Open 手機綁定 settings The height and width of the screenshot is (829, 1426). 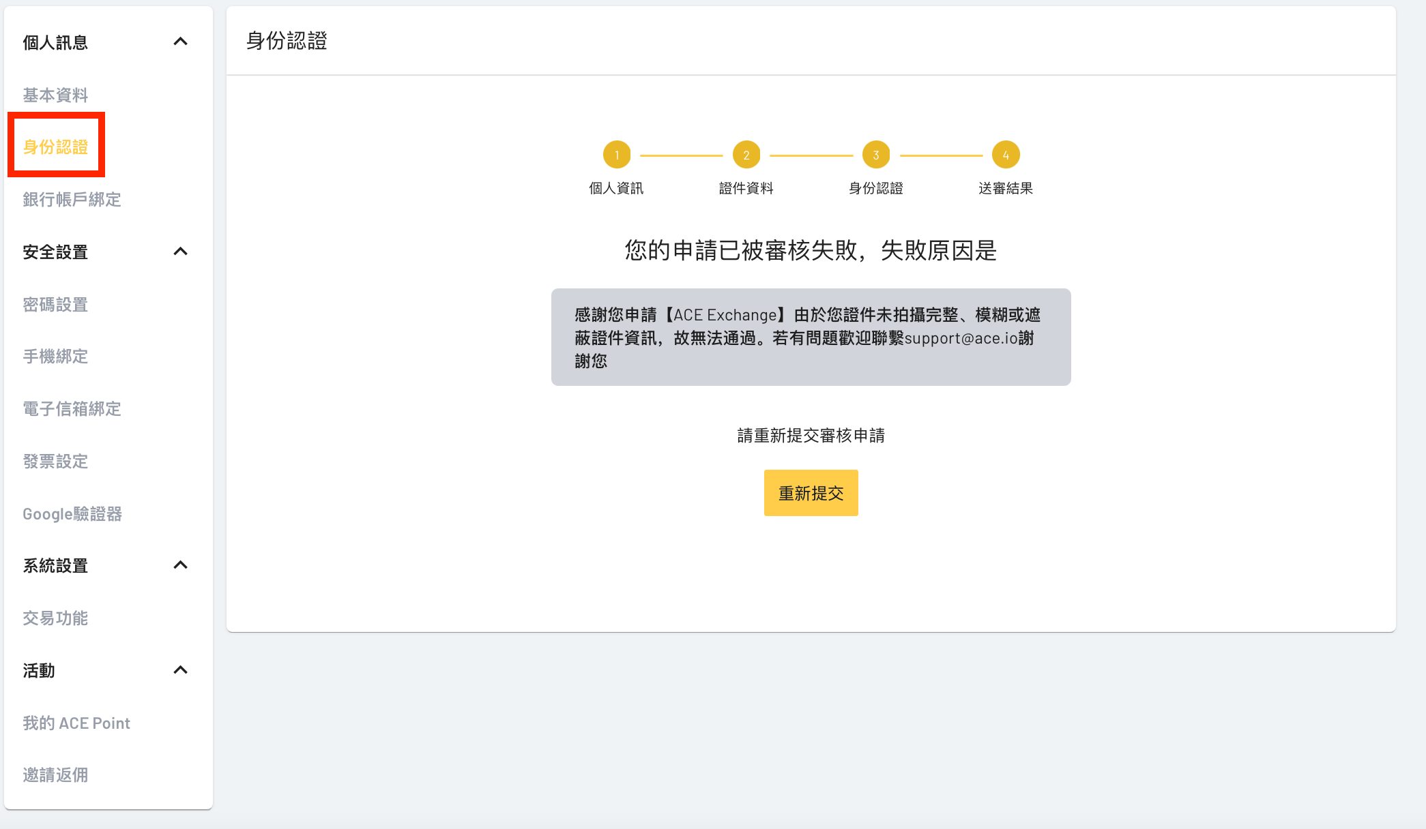tap(55, 356)
